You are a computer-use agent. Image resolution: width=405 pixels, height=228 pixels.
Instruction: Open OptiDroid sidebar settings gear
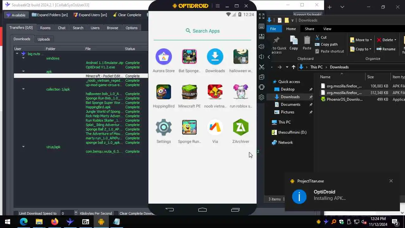[x=261, y=97]
